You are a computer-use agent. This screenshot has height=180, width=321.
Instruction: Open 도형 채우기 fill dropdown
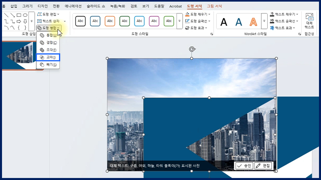(x=198, y=14)
